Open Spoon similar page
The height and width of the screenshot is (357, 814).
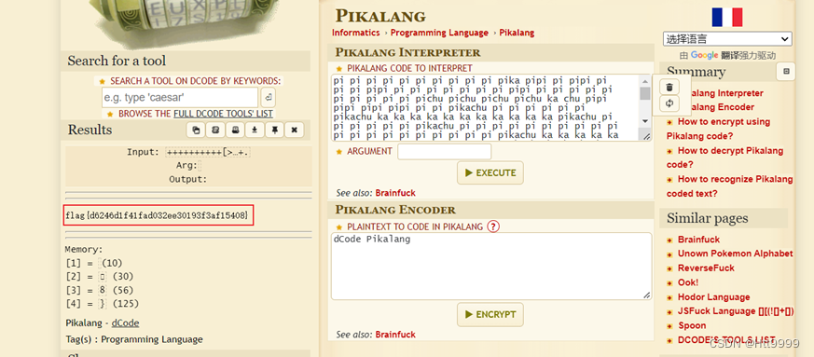click(x=692, y=326)
